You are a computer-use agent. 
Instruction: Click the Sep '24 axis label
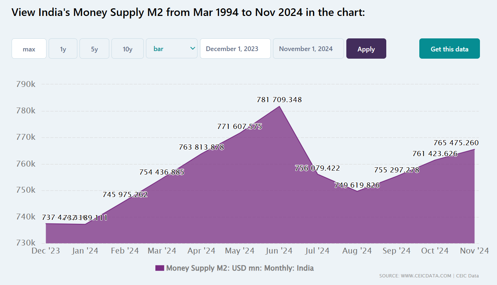pyautogui.click(x=396, y=251)
